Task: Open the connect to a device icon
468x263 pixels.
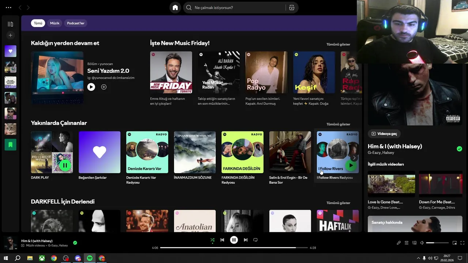Action: [414, 243]
